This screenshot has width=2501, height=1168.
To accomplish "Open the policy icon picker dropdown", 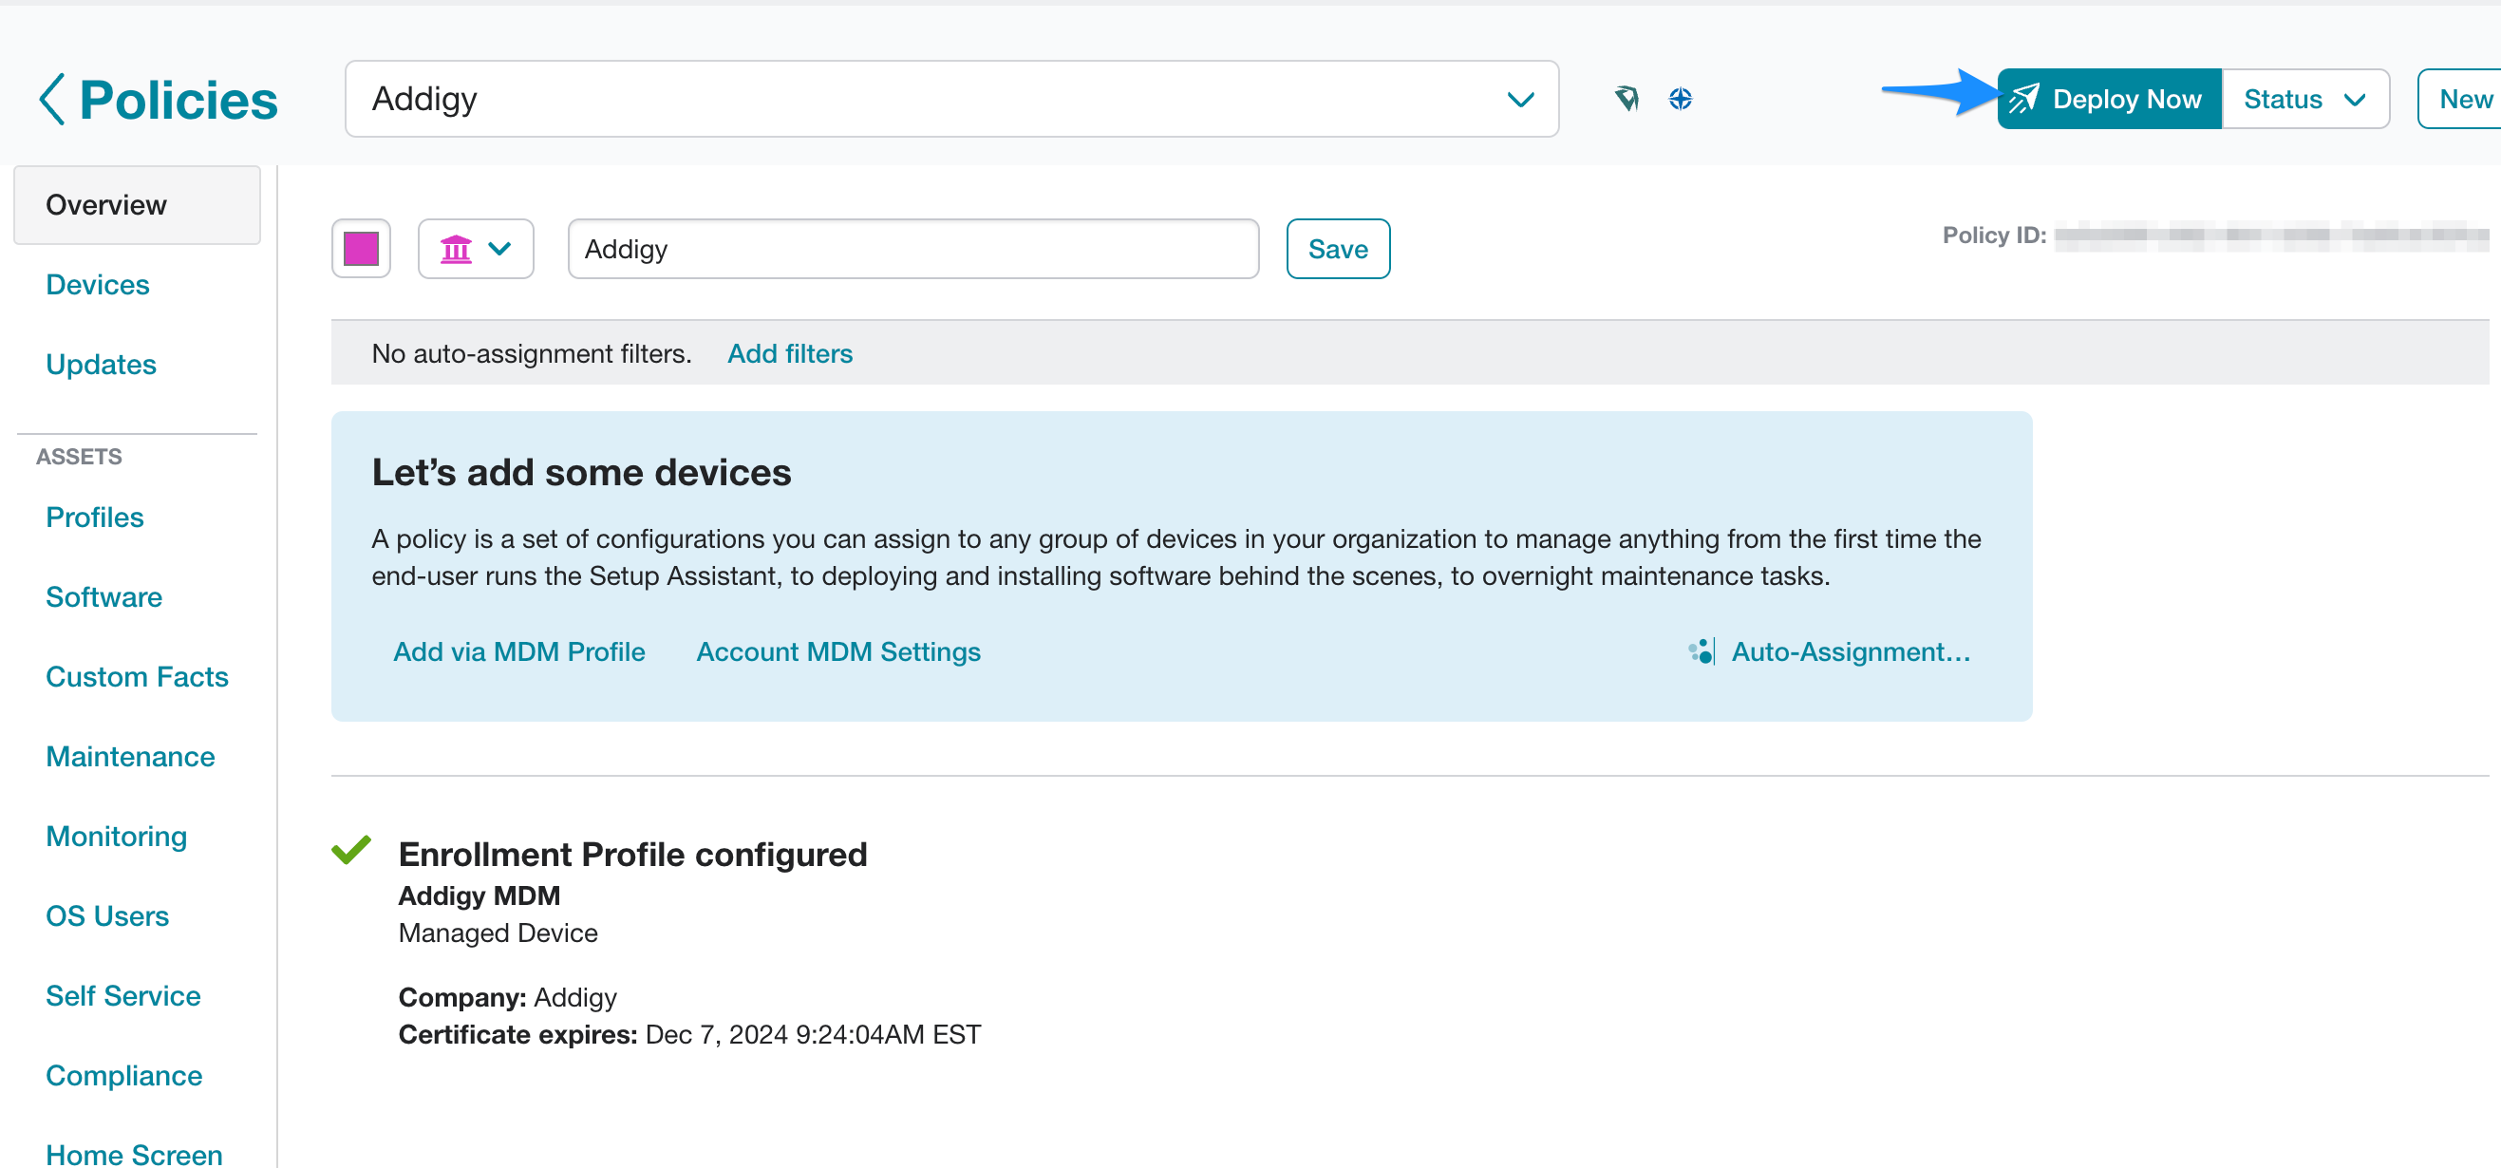I will (x=476, y=250).
